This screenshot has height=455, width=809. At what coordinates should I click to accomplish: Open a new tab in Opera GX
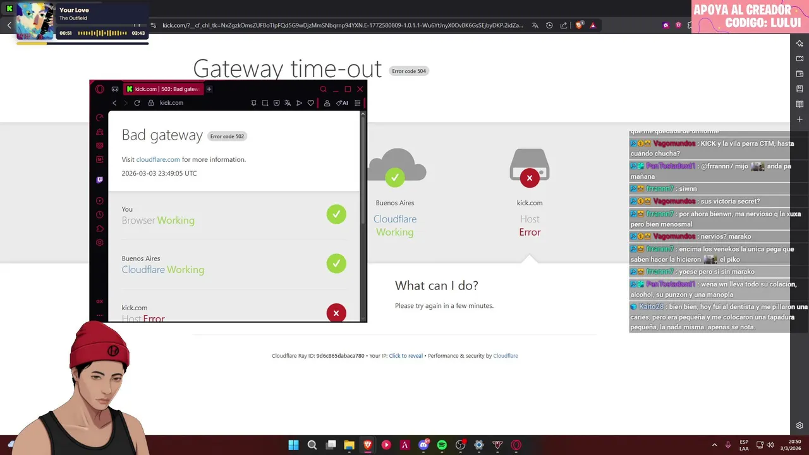(x=209, y=89)
